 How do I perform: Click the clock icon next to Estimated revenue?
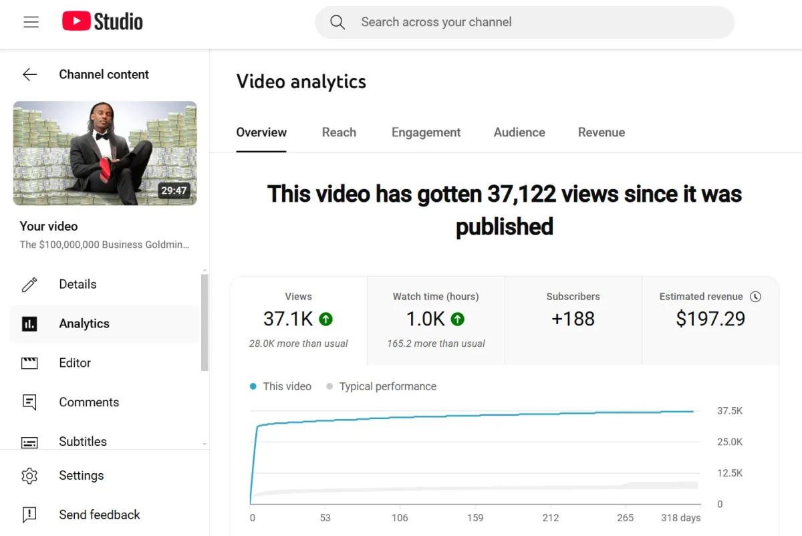[755, 297]
